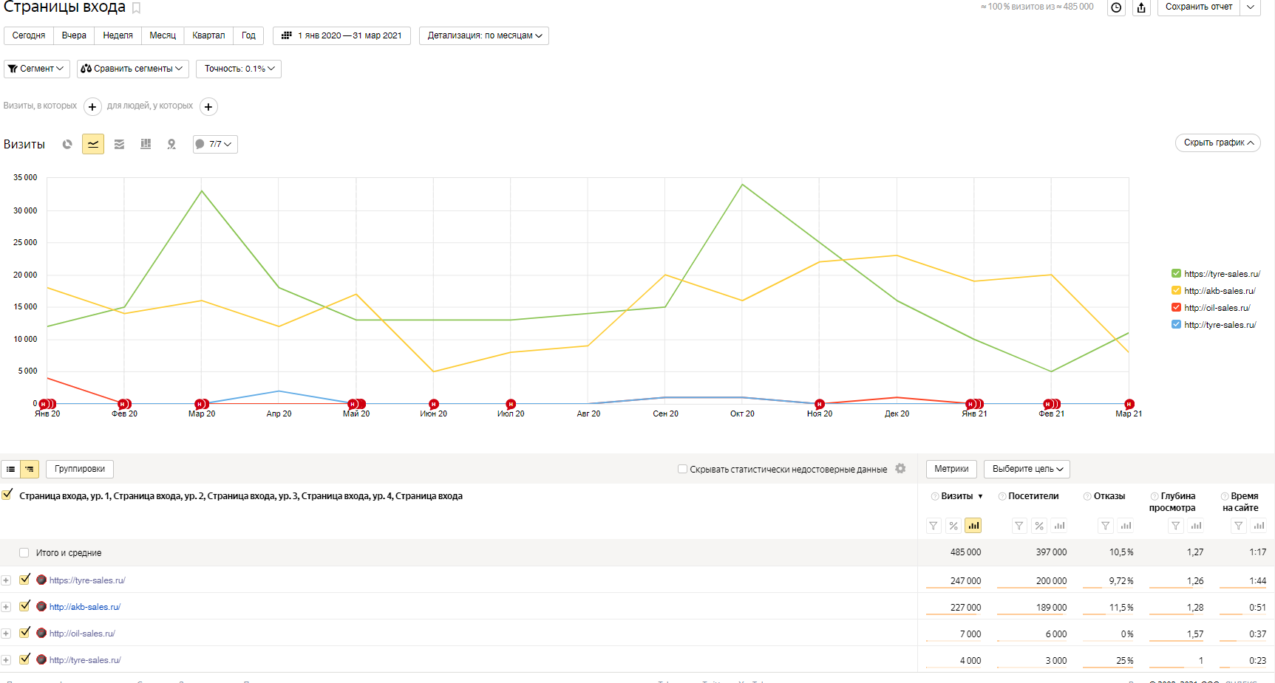Toggle percent display under the Визиты column
The image size is (1275, 683).
pos(953,526)
